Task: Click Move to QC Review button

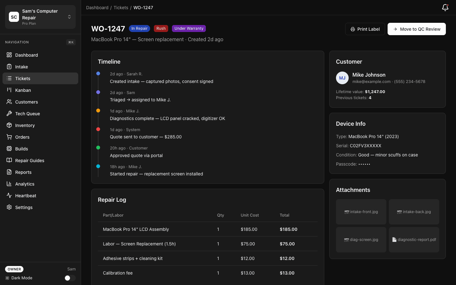Action: (x=416, y=29)
